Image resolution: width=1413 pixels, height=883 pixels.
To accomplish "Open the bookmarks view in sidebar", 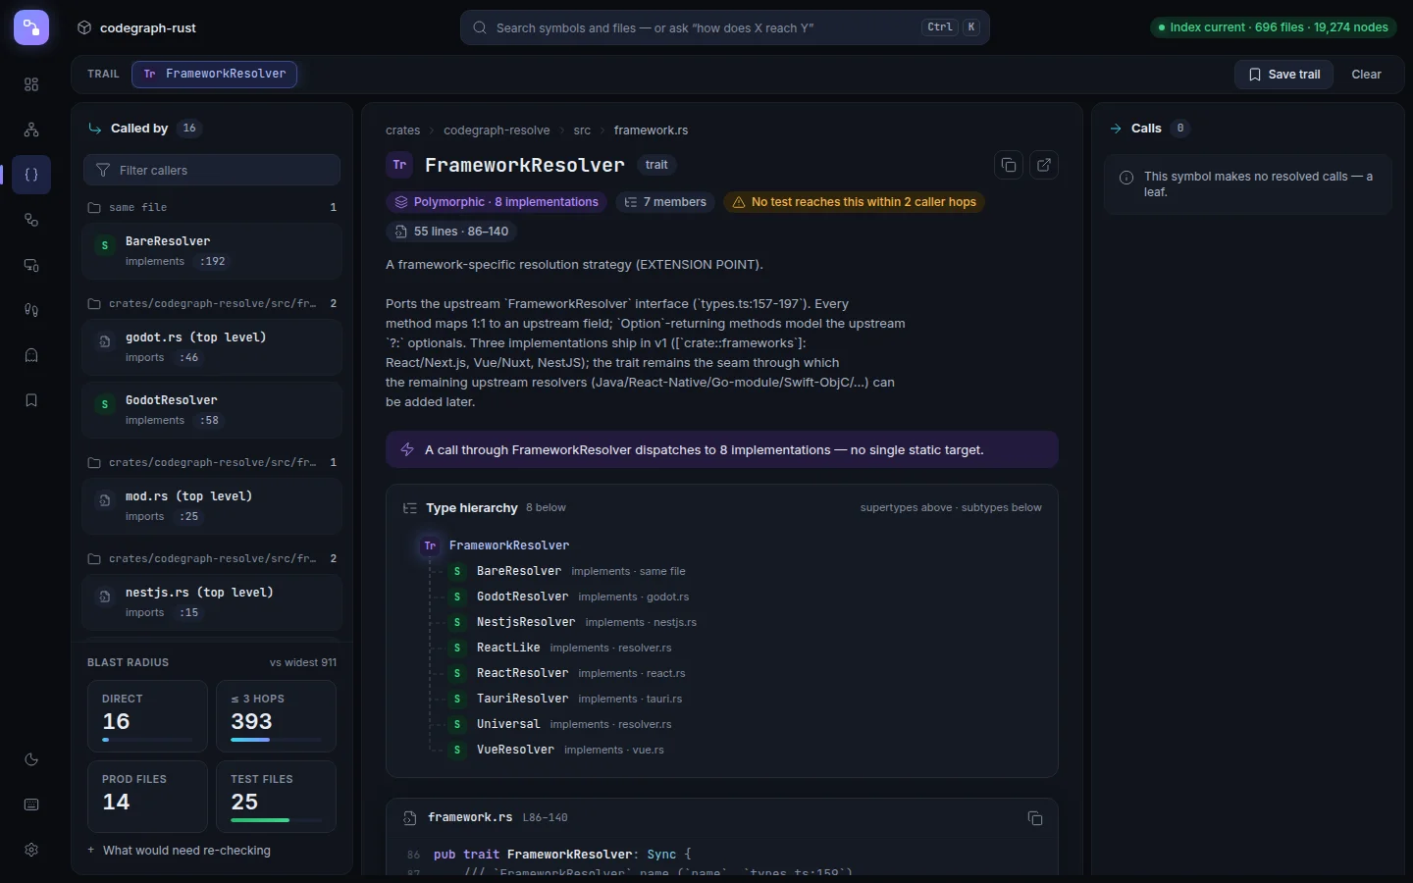I will click(31, 400).
